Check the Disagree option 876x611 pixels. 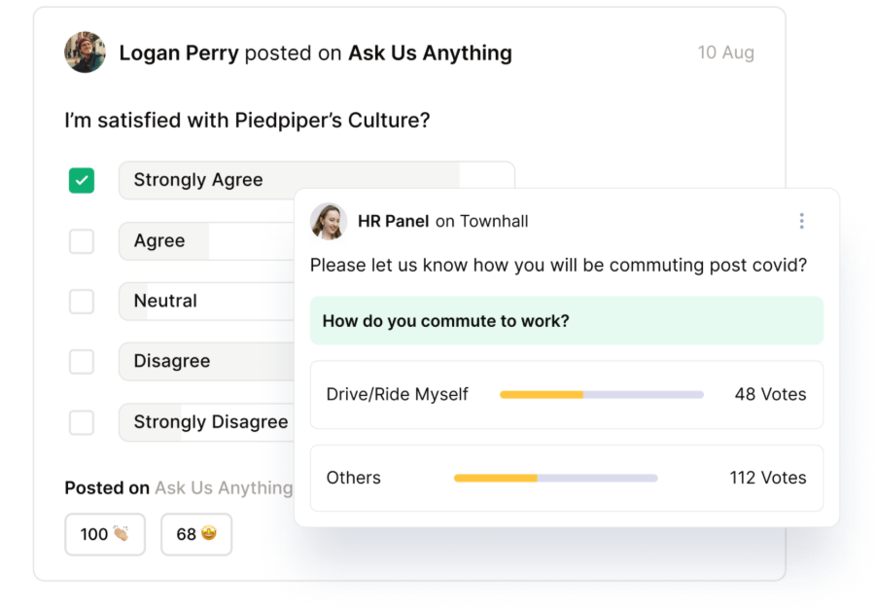pyautogui.click(x=82, y=361)
